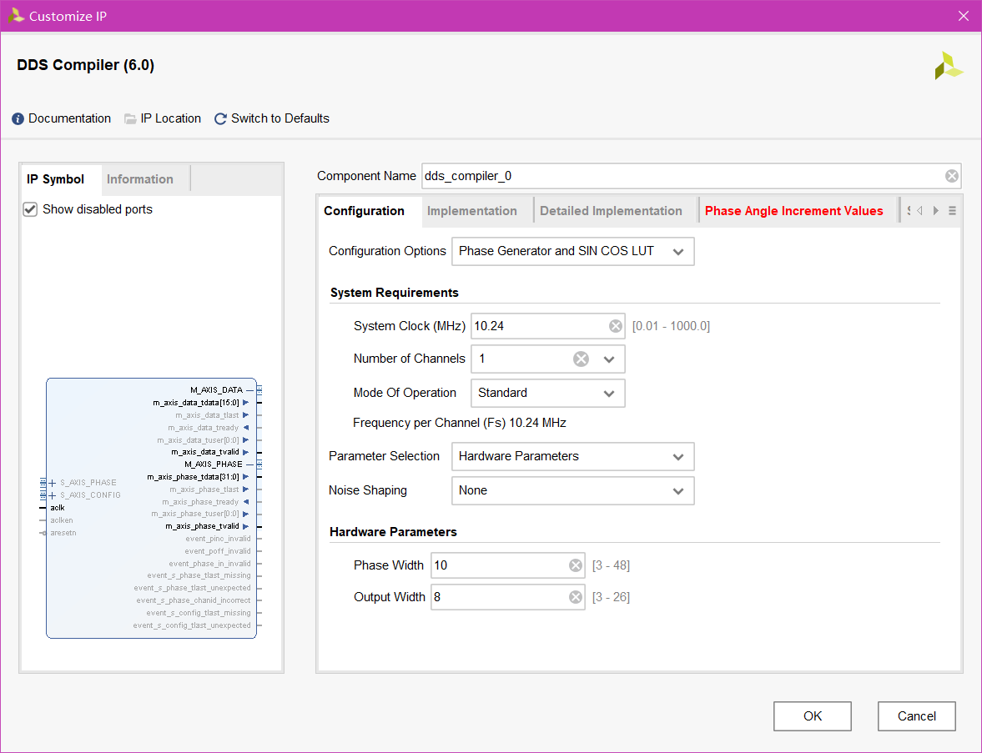This screenshot has height=753, width=982.
Task: Open Phase Angle Increment Values tab
Action: [x=794, y=212]
